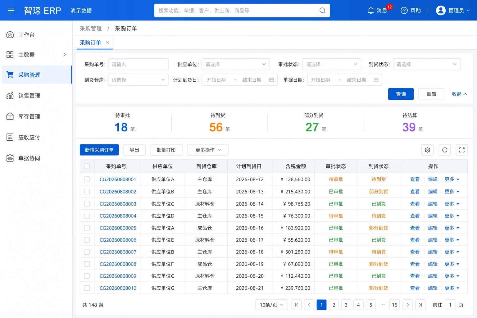Tick the select-all header checkbox

[x=87, y=166]
